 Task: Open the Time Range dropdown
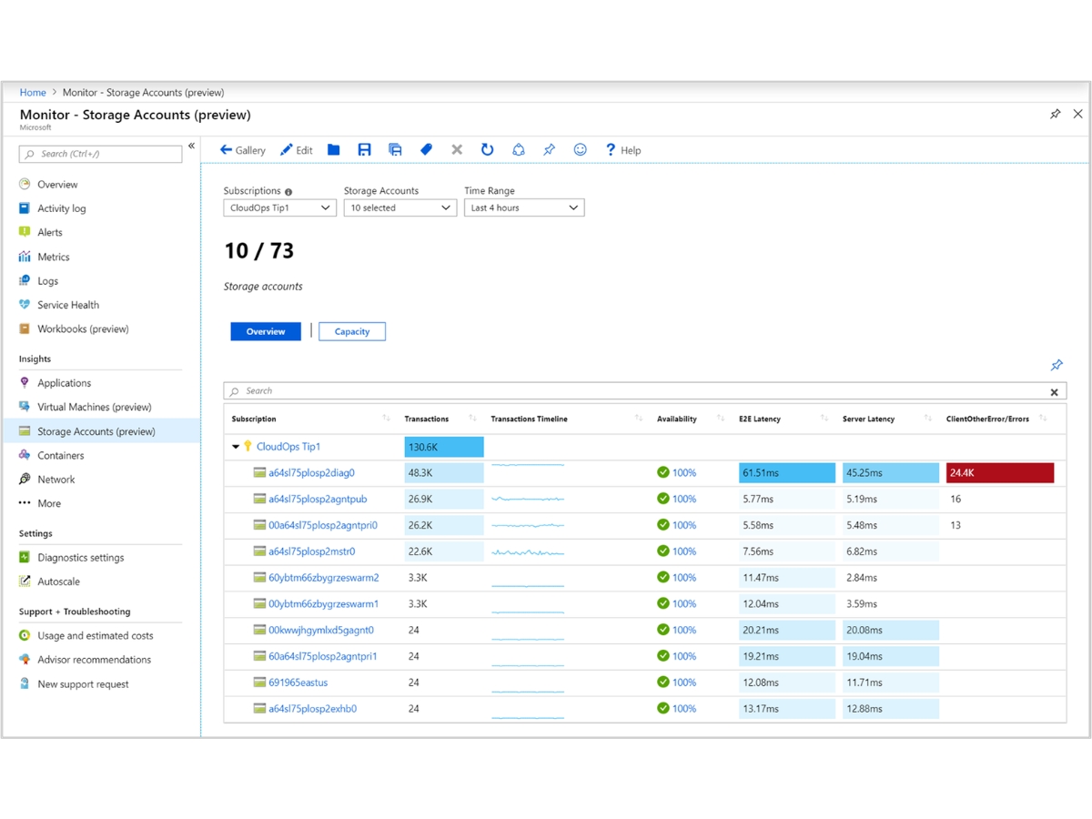(x=524, y=207)
